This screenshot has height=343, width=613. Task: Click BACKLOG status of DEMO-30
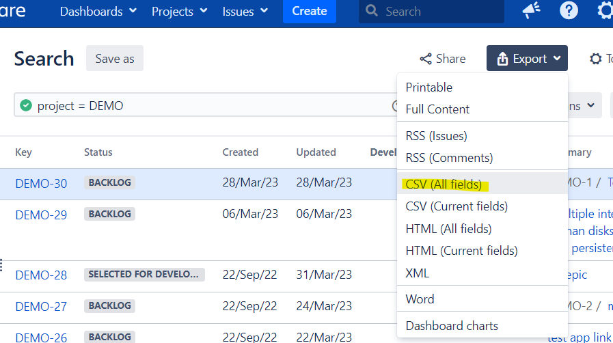109,182
